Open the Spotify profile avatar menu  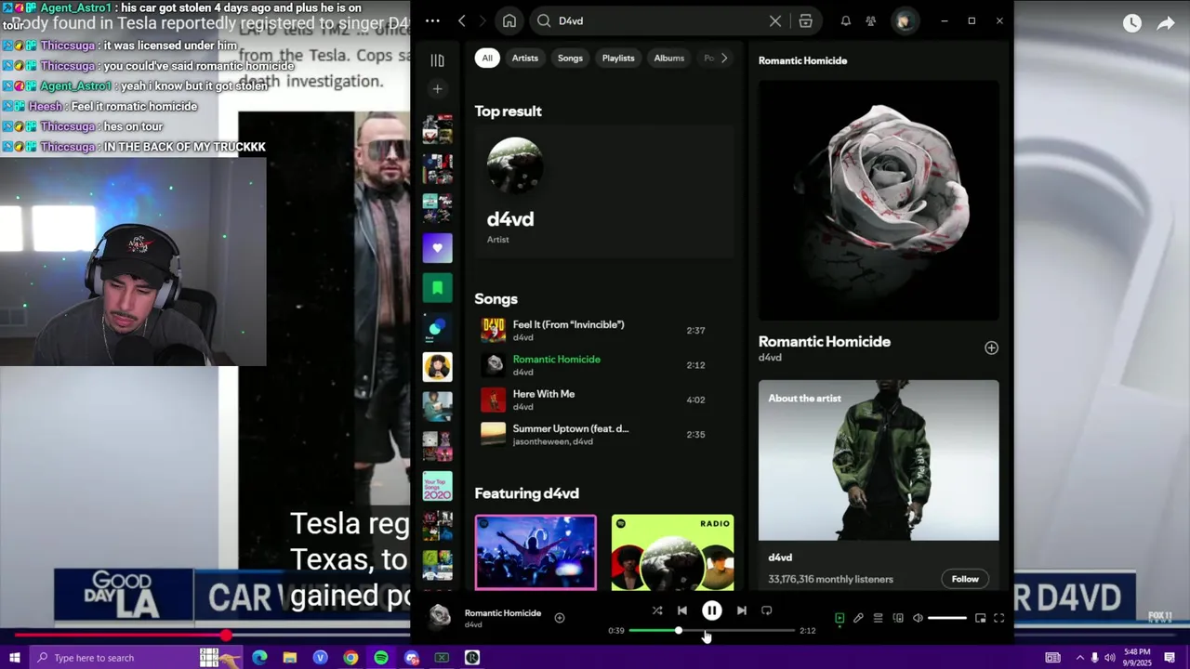pyautogui.click(x=904, y=20)
